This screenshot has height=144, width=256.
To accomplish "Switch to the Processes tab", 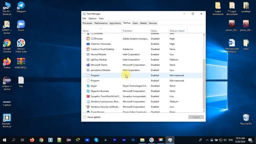I will [87, 23].
